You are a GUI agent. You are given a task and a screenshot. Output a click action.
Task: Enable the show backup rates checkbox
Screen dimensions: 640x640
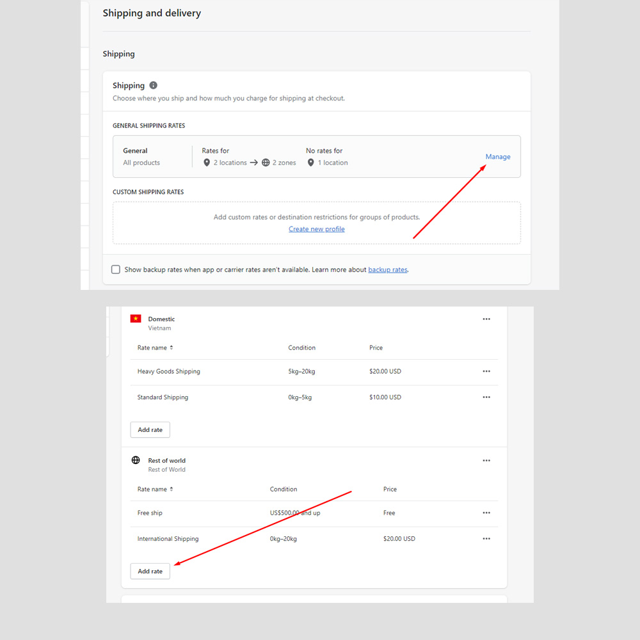116,269
